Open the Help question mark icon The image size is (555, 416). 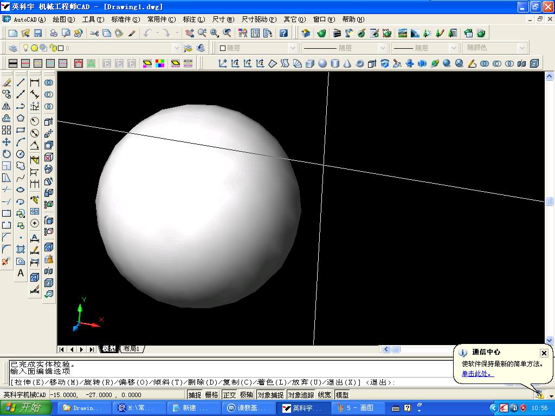(x=283, y=34)
